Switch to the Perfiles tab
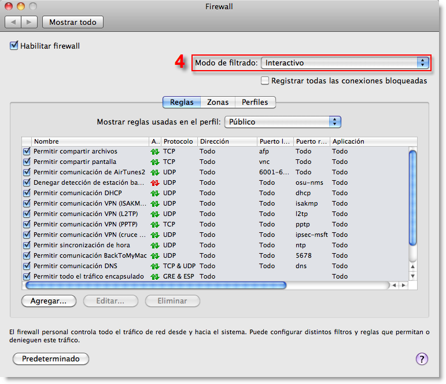This screenshot has height=384, width=446. [x=255, y=102]
